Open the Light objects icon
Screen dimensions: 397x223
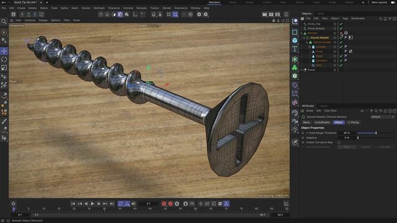(x=295, y=129)
